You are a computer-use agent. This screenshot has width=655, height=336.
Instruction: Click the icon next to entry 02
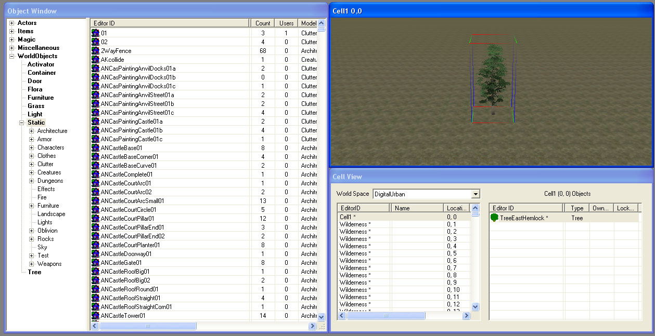pyautogui.click(x=95, y=42)
